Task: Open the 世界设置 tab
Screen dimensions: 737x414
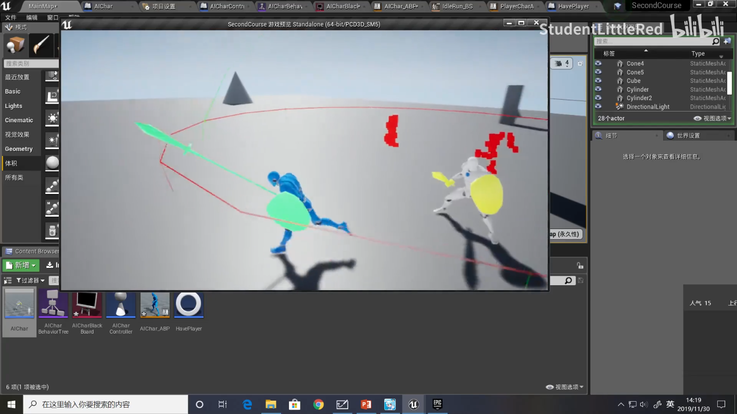Action: tap(688, 136)
